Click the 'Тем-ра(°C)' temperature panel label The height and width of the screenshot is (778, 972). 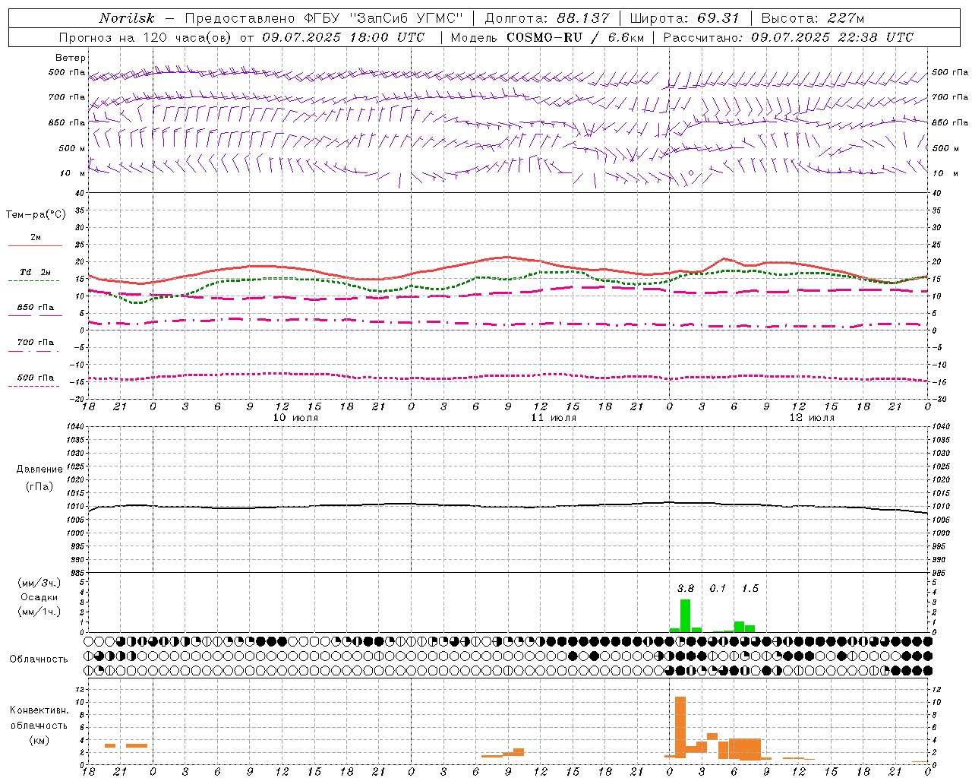pos(36,214)
